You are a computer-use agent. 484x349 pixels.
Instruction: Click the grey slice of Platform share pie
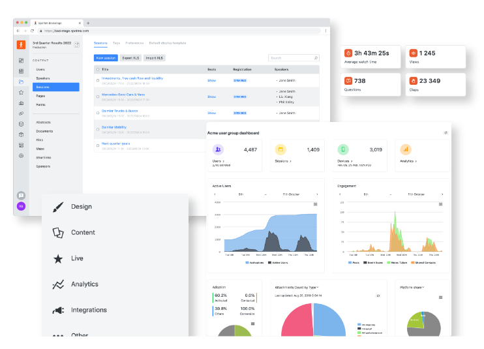click(431, 327)
